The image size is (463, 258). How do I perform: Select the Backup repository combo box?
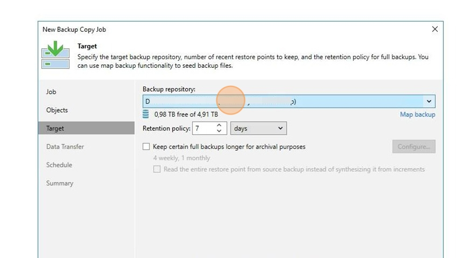pyautogui.click(x=289, y=101)
